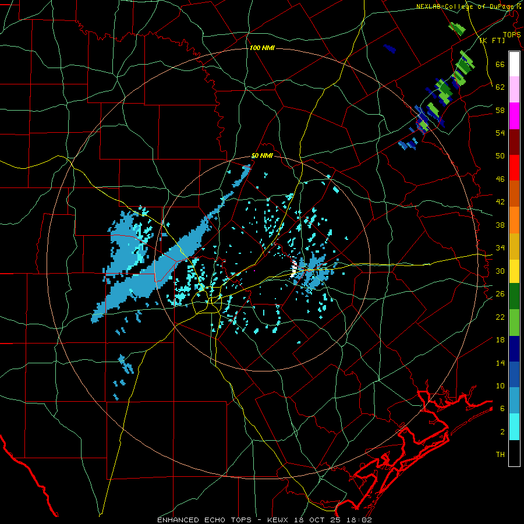Click the dark orange legend block

click(514, 193)
